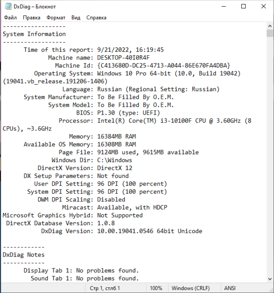Click the Windows (CRLF) status field

point(191,288)
